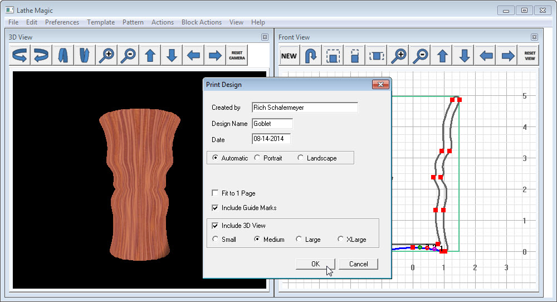
Task: Close the Front View panel
Action: (x=534, y=37)
